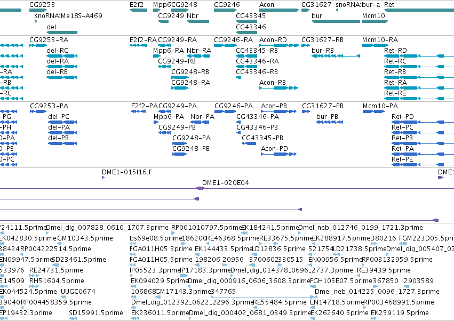Select protein CG9248-PA

[x=179, y=143]
